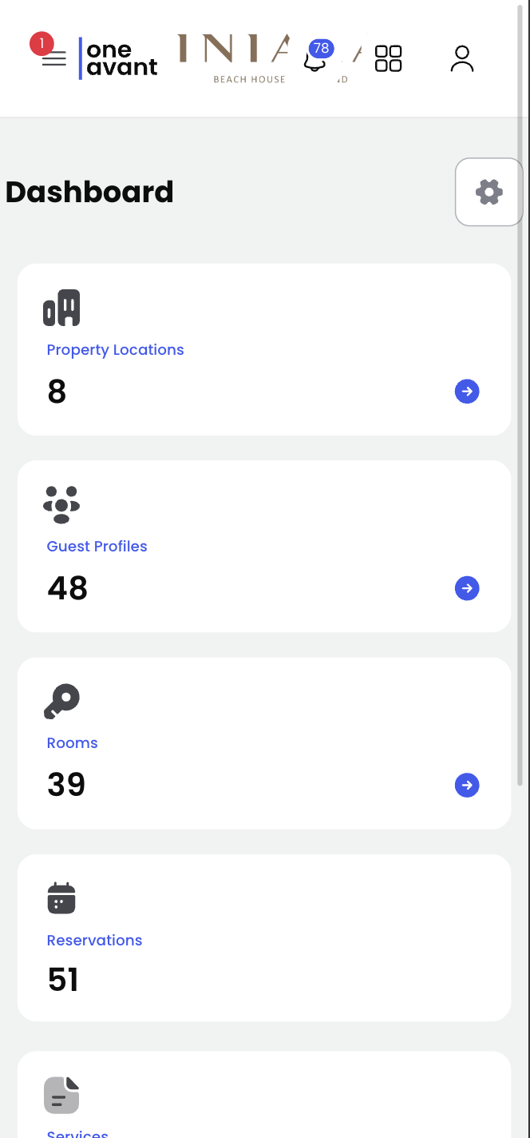The image size is (530, 1138).
Task: Open the user profile account icon
Action: click(x=461, y=59)
